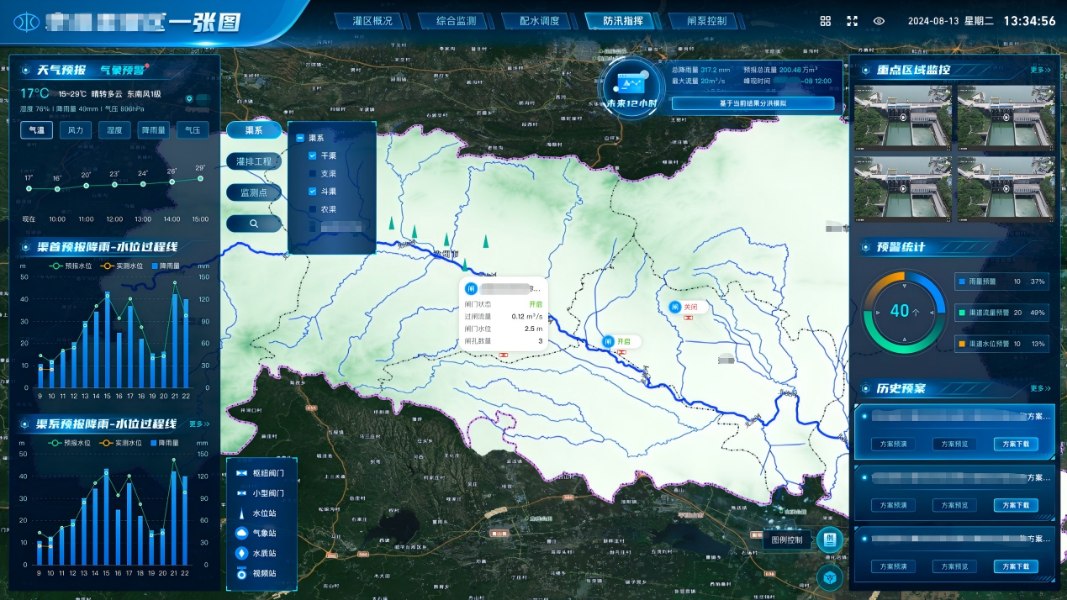Viewport: 1067px width, 600px height.
Task: Click the eye visibility icon in header
Action: tap(879, 21)
